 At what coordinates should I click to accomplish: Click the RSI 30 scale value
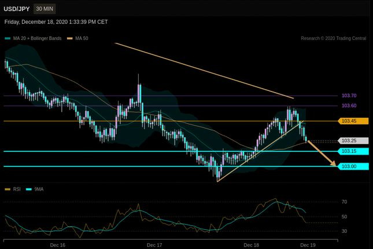pos(344,231)
